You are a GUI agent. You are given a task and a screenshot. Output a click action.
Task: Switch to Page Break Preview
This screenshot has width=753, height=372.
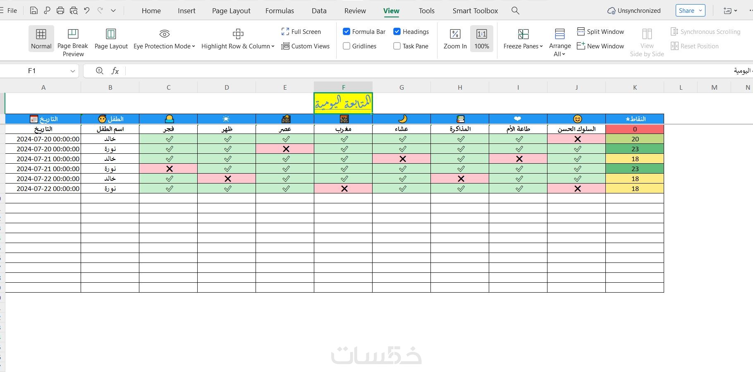(x=73, y=42)
